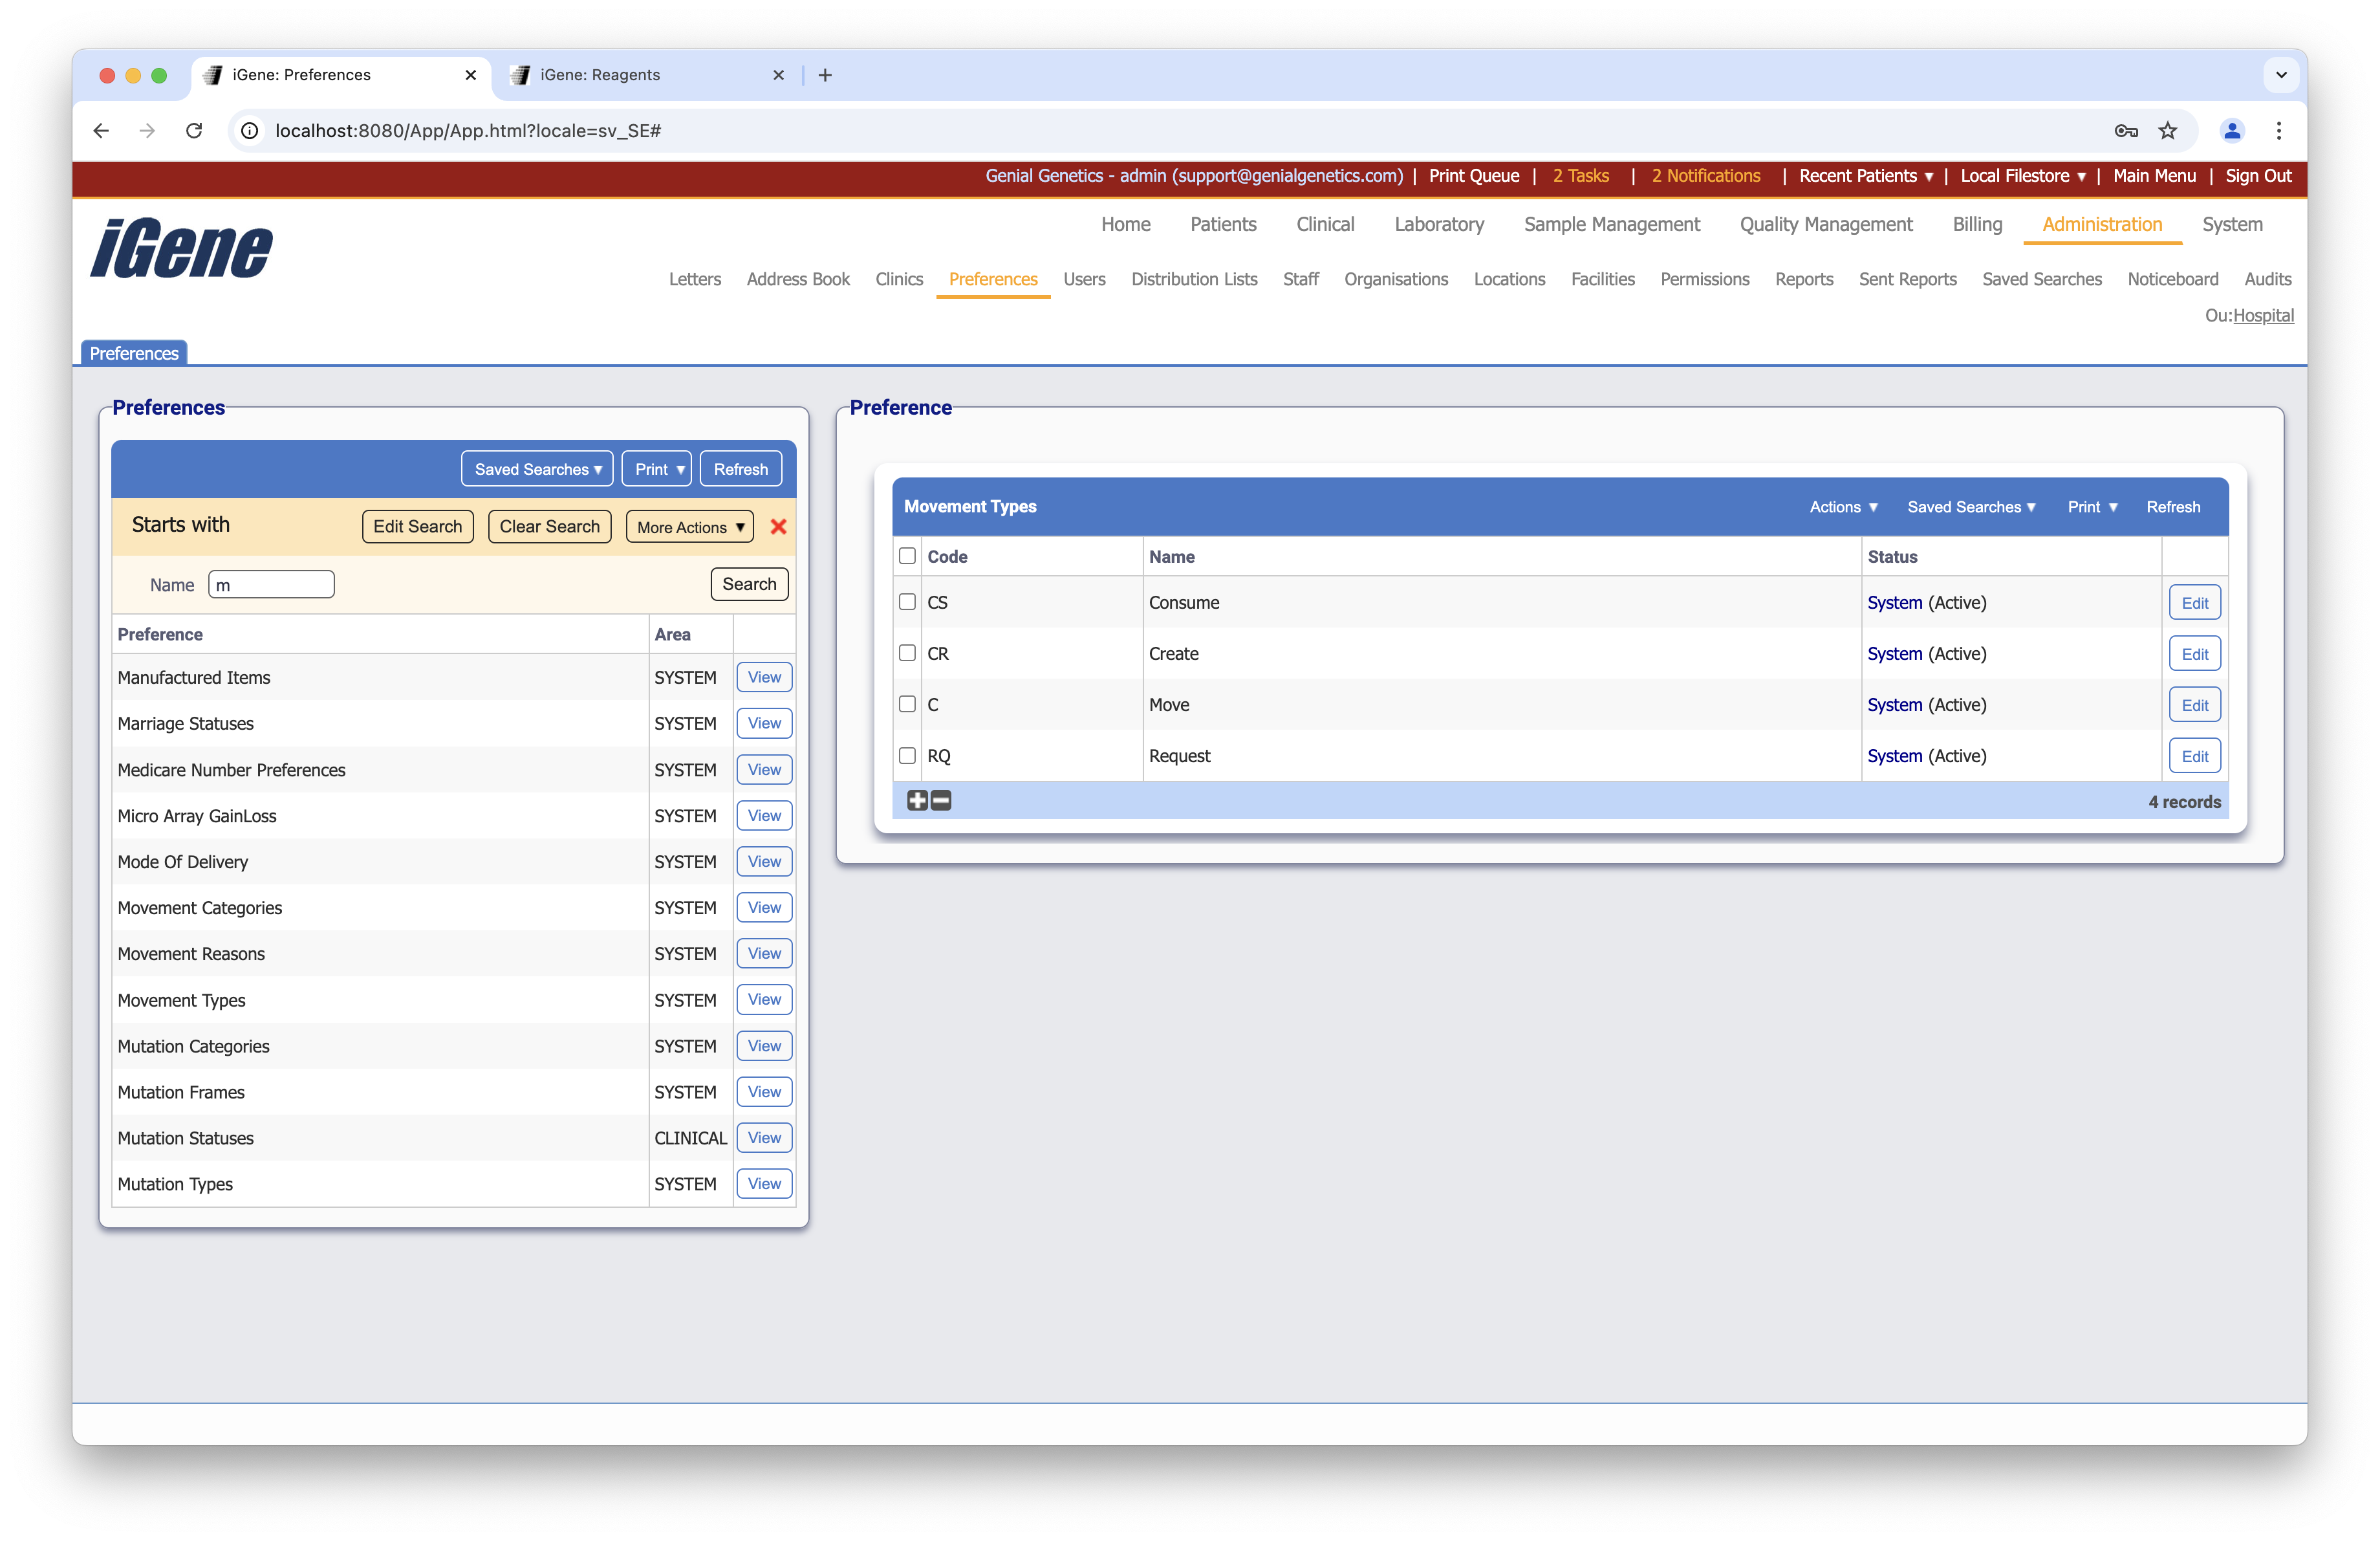Image resolution: width=2380 pixels, height=1541 pixels.
Task: Click the minus icon to remove a record
Action: (x=941, y=801)
